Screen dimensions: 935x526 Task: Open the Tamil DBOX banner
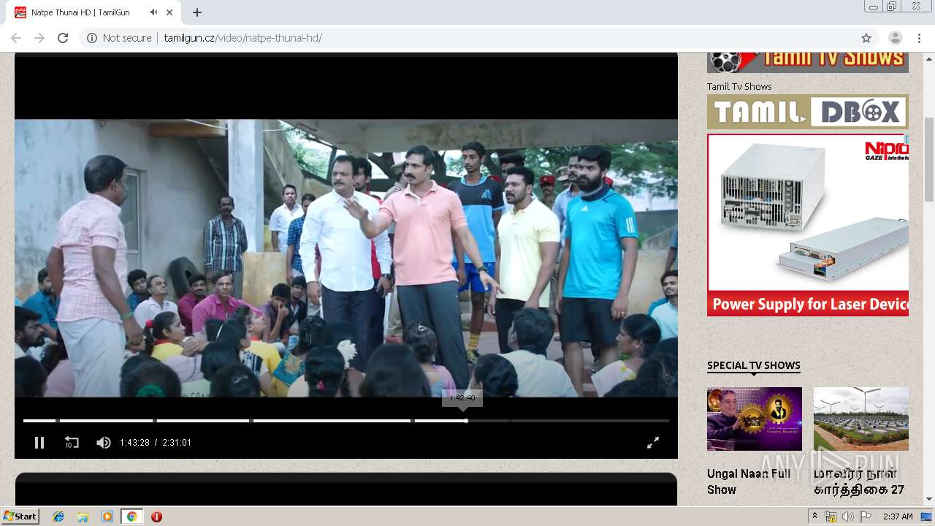click(808, 112)
